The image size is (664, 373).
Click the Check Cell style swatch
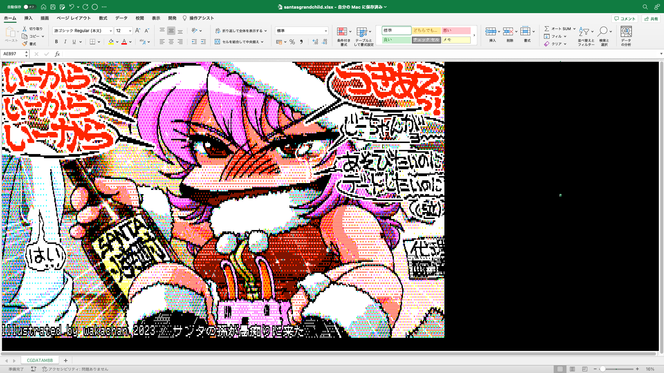coord(426,40)
